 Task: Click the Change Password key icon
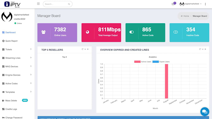(x=3, y=117)
